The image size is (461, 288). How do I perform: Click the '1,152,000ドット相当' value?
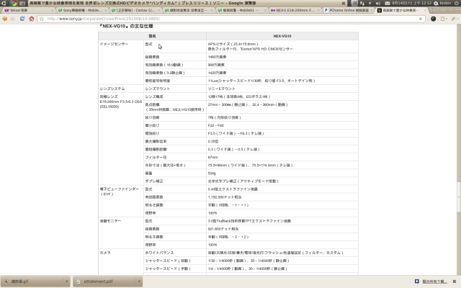click(x=225, y=197)
